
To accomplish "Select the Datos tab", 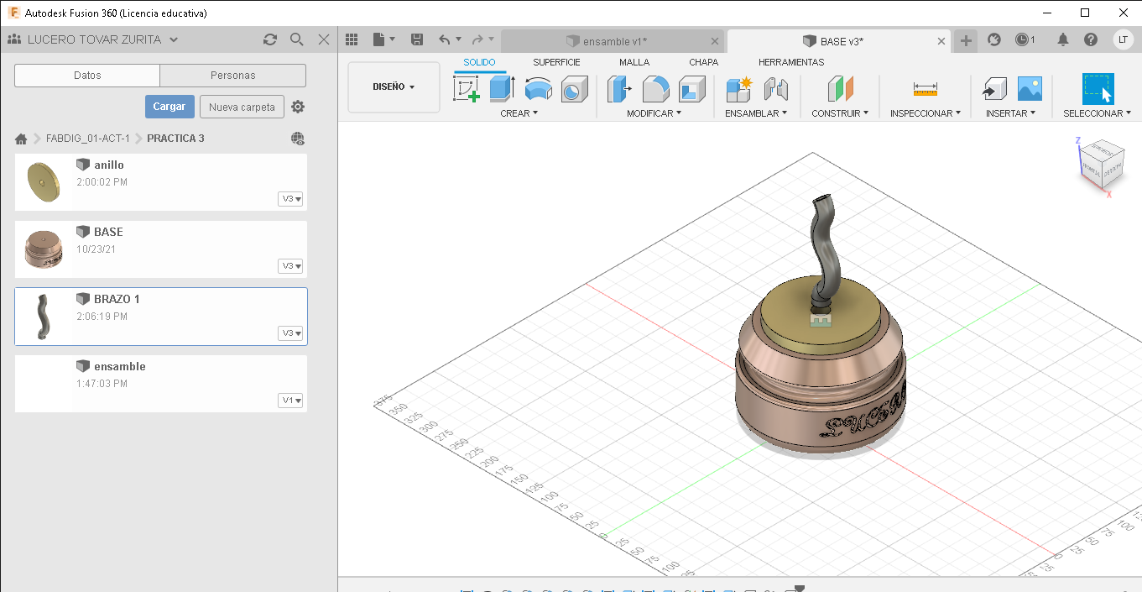I will pyautogui.click(x=87, y=76).
